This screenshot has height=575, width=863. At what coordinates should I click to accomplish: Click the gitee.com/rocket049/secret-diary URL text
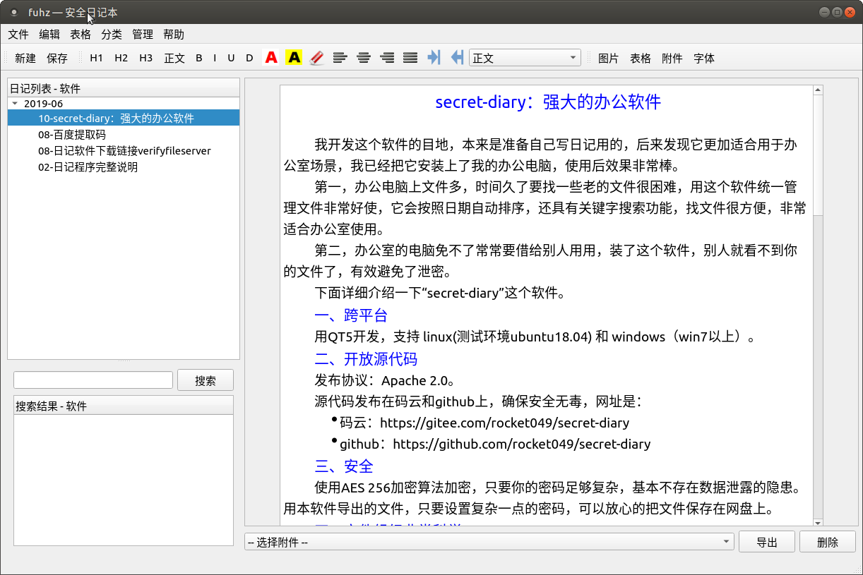point(504,423)
